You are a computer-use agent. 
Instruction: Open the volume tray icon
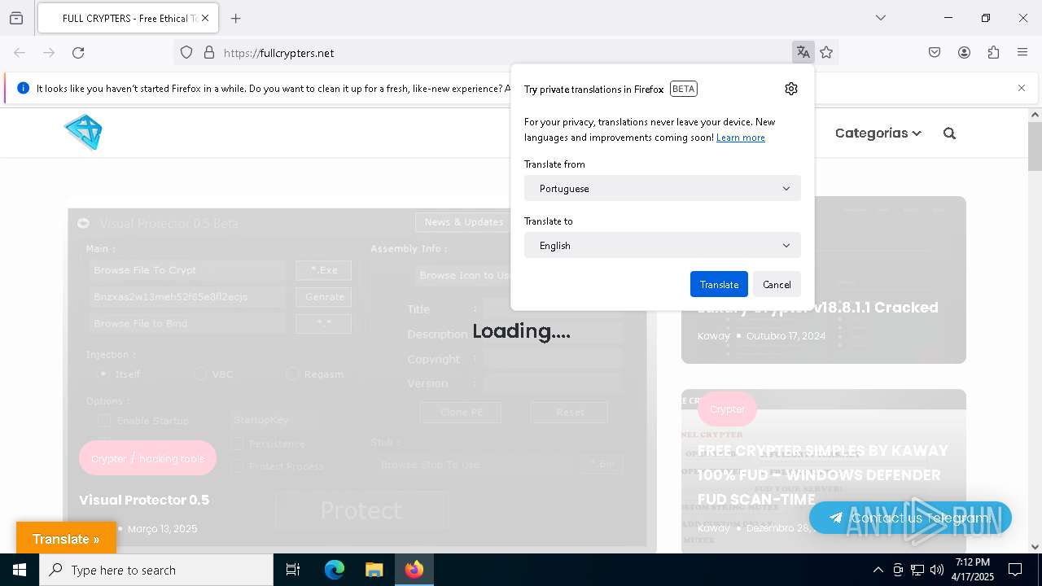[937, 570]
